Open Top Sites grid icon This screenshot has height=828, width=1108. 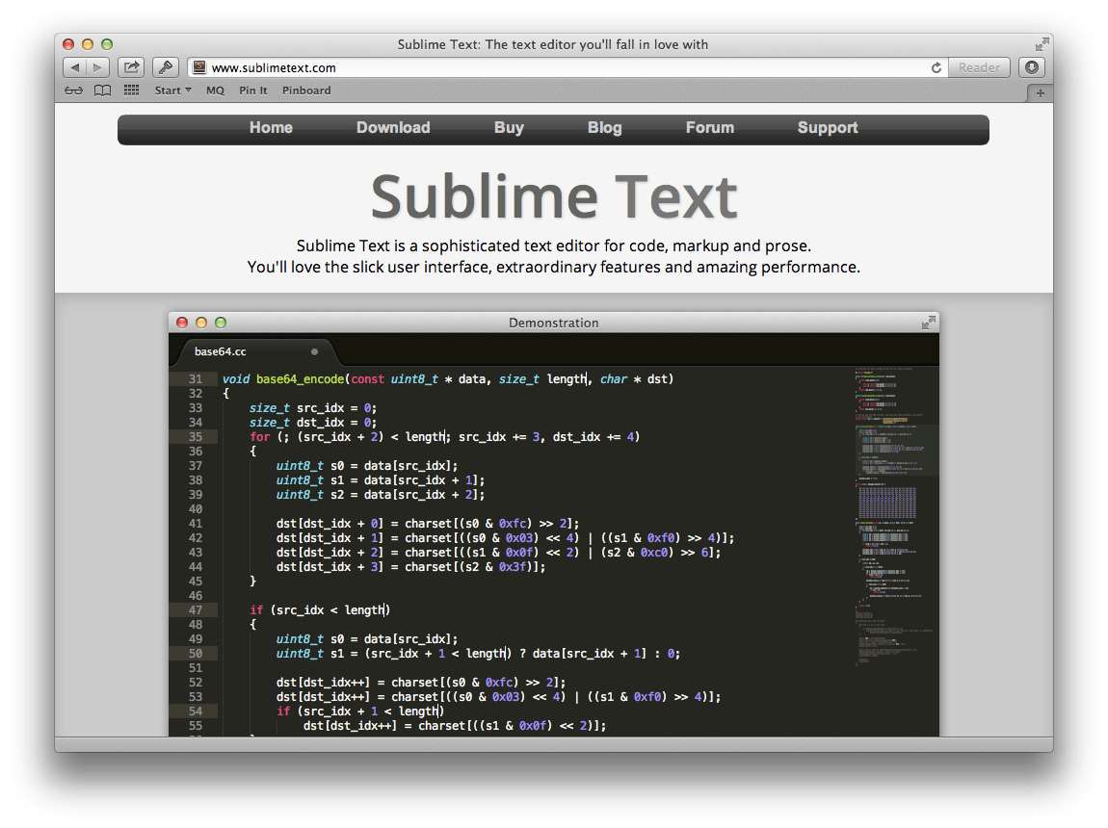pyautogui.click(x=131, y=91)
